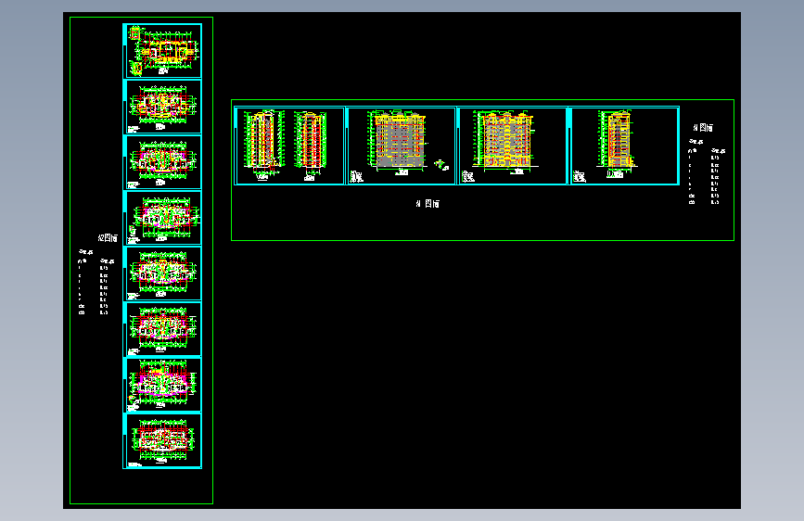Screen dimensions: 804x521
Task: Click the white title label above the right legend table
Action: [x=703, y=128]
